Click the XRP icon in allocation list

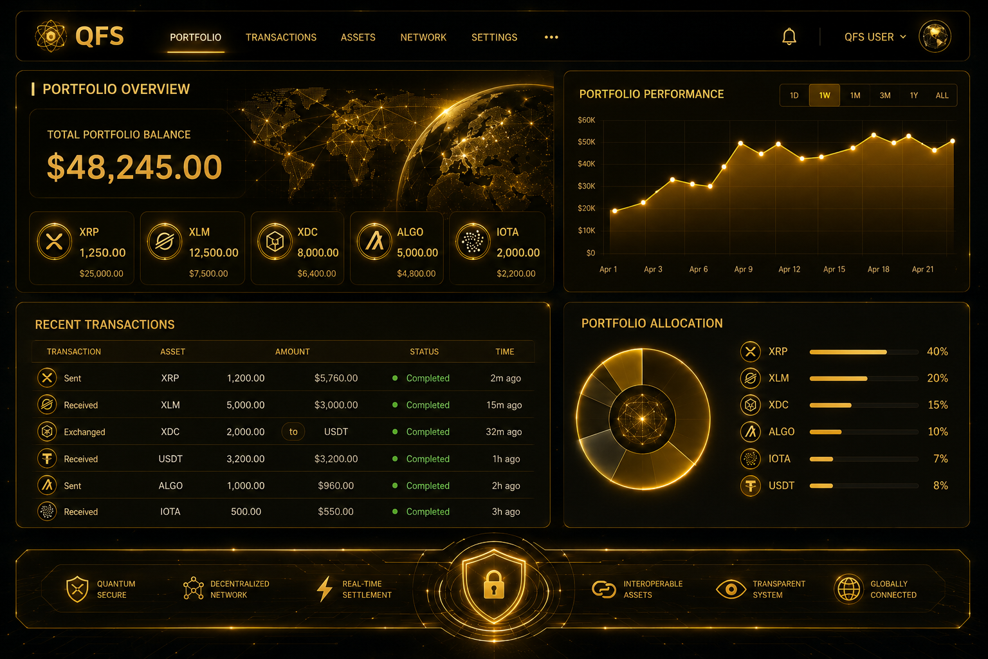point(750,351)
